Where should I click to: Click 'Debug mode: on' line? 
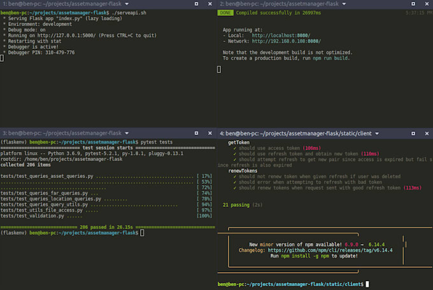(x=27, y=30)
